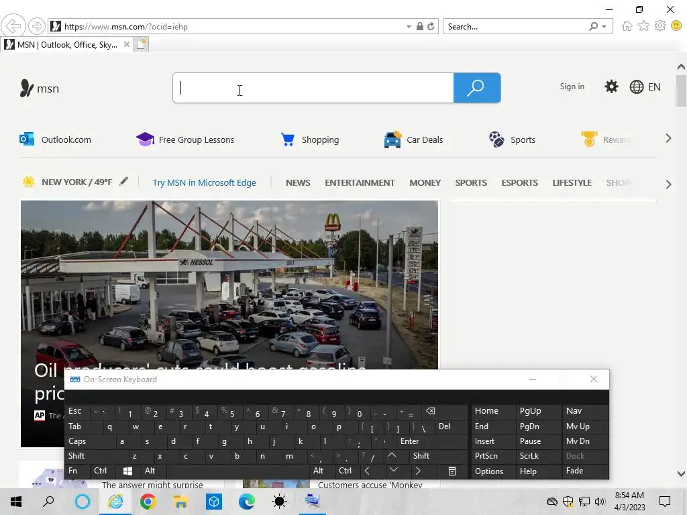This screenshot has height=515, width=687.
Task: Select the MONEY category tab
Action: 425,182
